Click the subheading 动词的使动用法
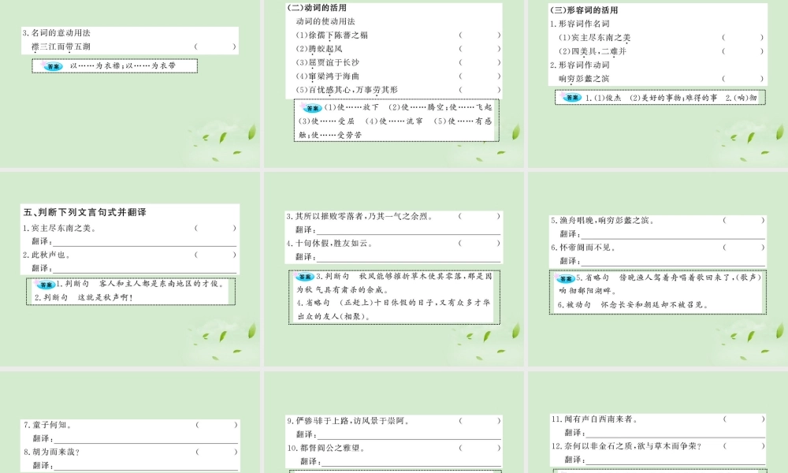Image resolution: width=788 pixels, height=473 pixels. tap(325, 21)
